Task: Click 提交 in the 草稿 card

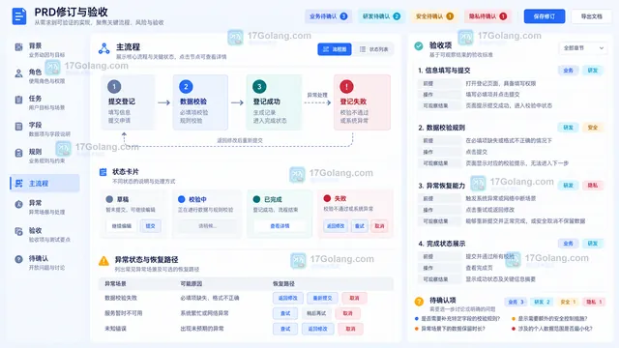Action: pyautogui.click(x=151, y=226)
